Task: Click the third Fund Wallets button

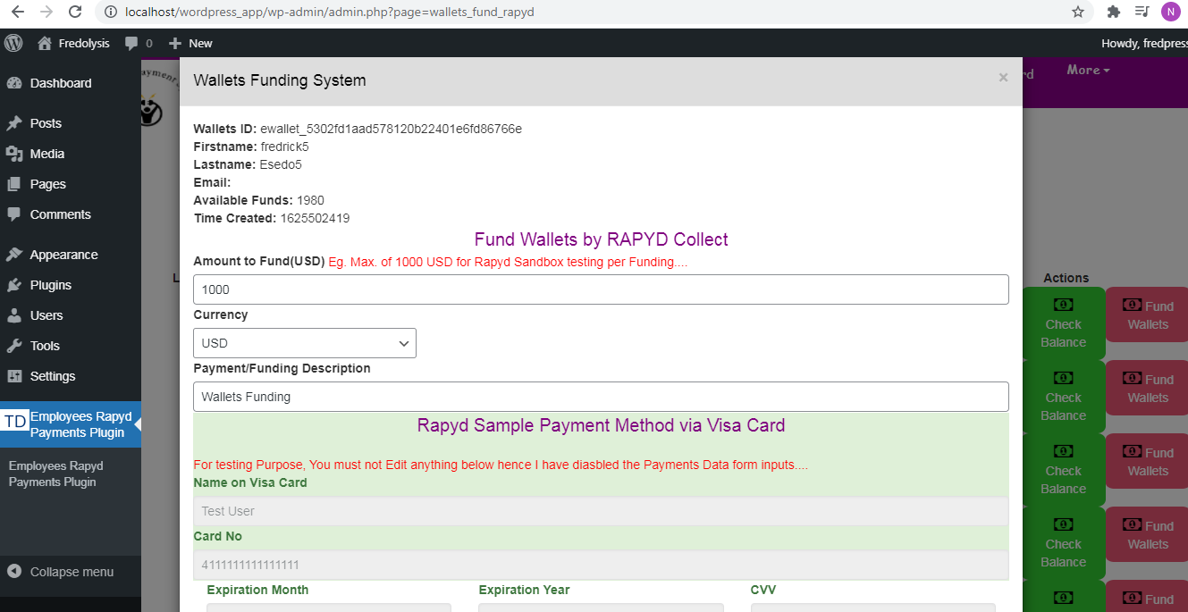Action: click(x=1147, y=461)
